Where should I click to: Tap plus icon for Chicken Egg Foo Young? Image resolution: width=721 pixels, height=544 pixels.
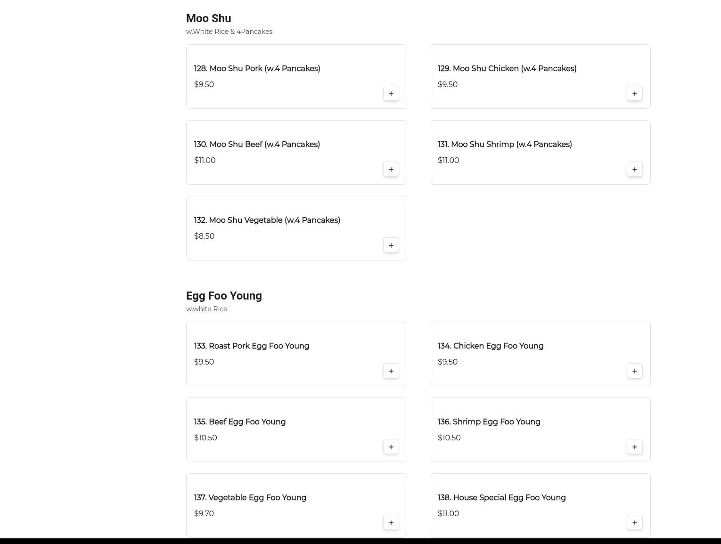click(634, 371)
